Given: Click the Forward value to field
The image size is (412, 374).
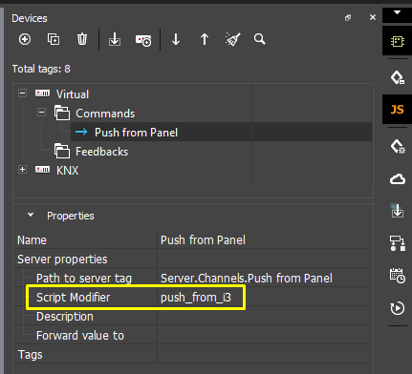Looking at the screenshot, I should (x=265, y=335).
